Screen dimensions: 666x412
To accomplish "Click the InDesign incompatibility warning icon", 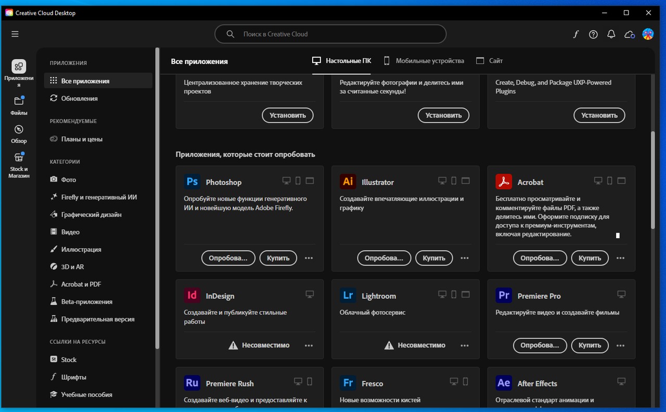I will pyautogui.click(x=233, y=345).
